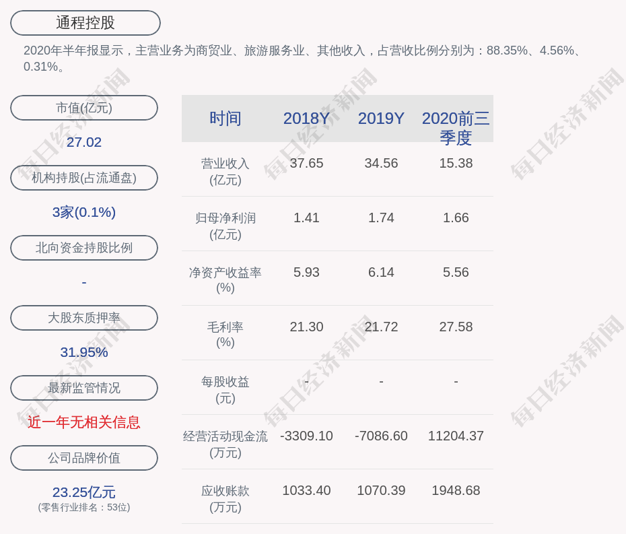Click the 2020 revenue value 15.38

[456, 164]
